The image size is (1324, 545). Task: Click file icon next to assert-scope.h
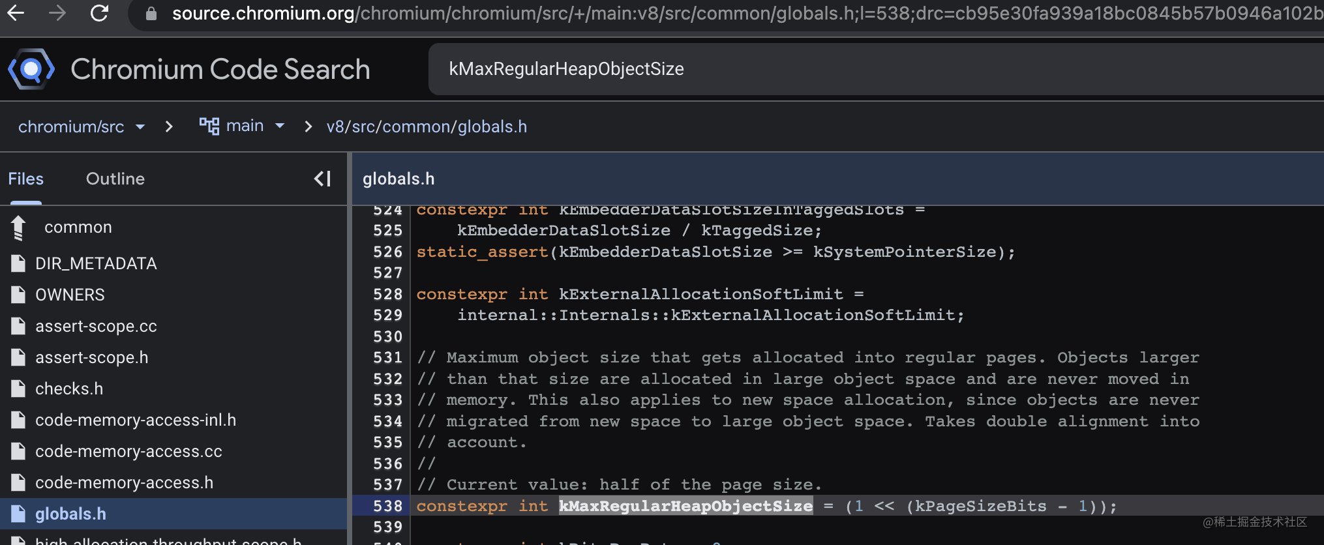tap(18, 357)
